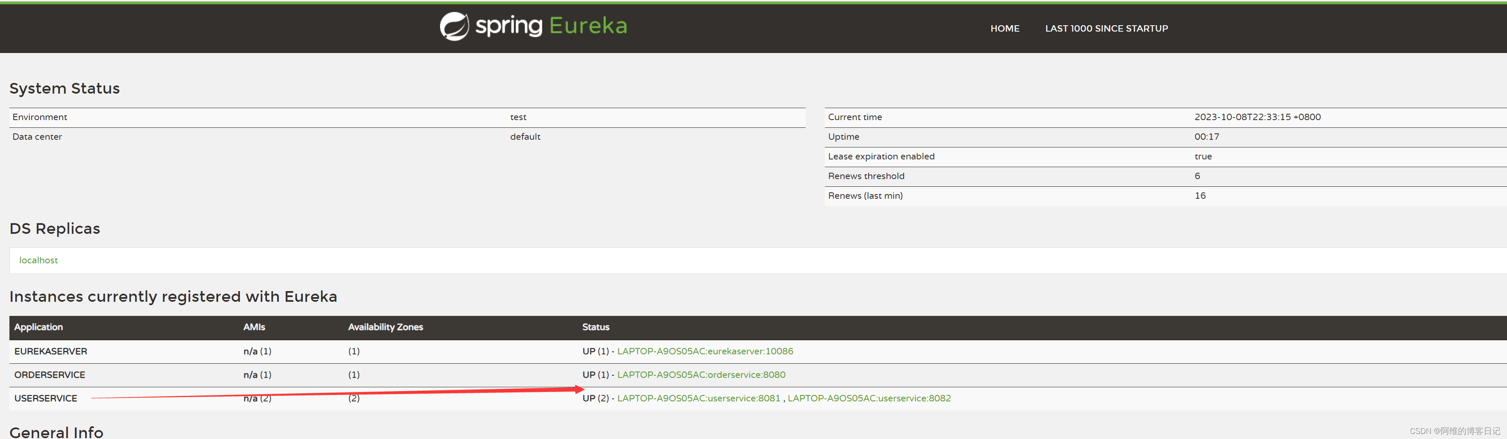This screenshot has width=1507, height=439.
Task: Click the localhost replica link
Action: (x=38, y=260)
